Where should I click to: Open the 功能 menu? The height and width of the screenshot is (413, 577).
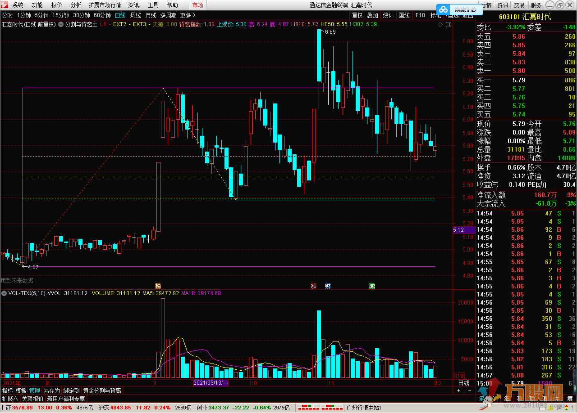(37, 5)
